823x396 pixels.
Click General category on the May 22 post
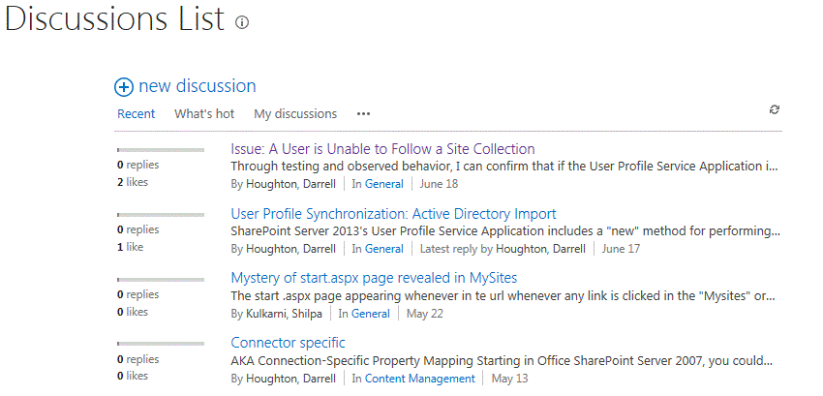(371, 314)
